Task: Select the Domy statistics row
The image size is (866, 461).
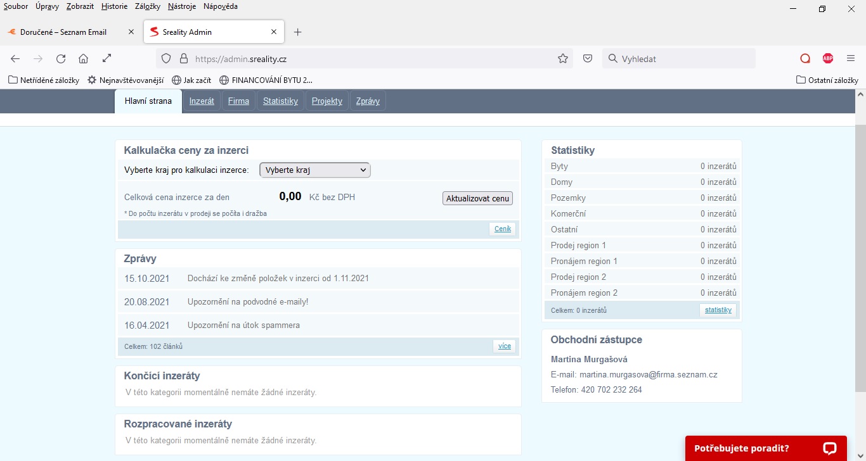Action: tap(643, 182)
